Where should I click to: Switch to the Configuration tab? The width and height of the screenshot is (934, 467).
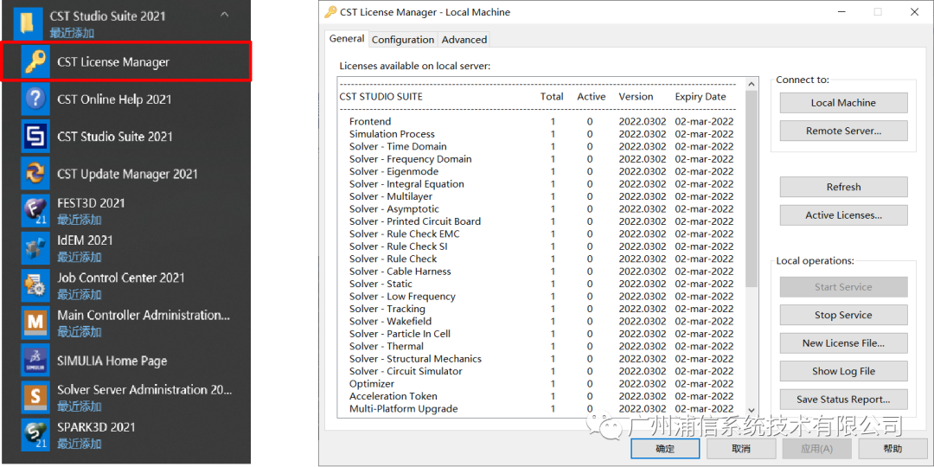point(403,40)
